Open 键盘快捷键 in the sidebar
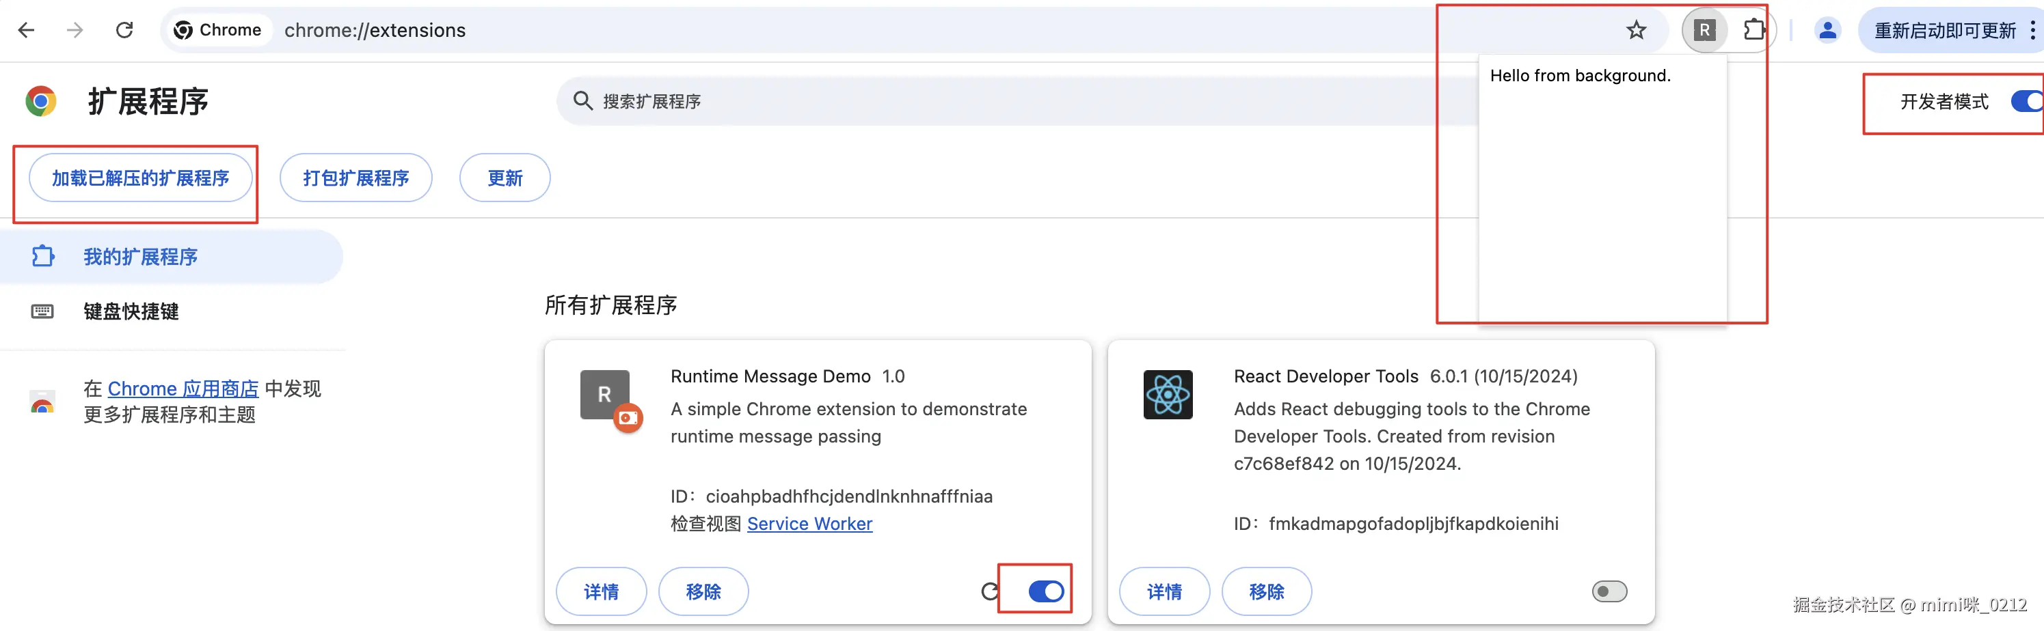2044x631 pixels. click(x=131, y=311)
